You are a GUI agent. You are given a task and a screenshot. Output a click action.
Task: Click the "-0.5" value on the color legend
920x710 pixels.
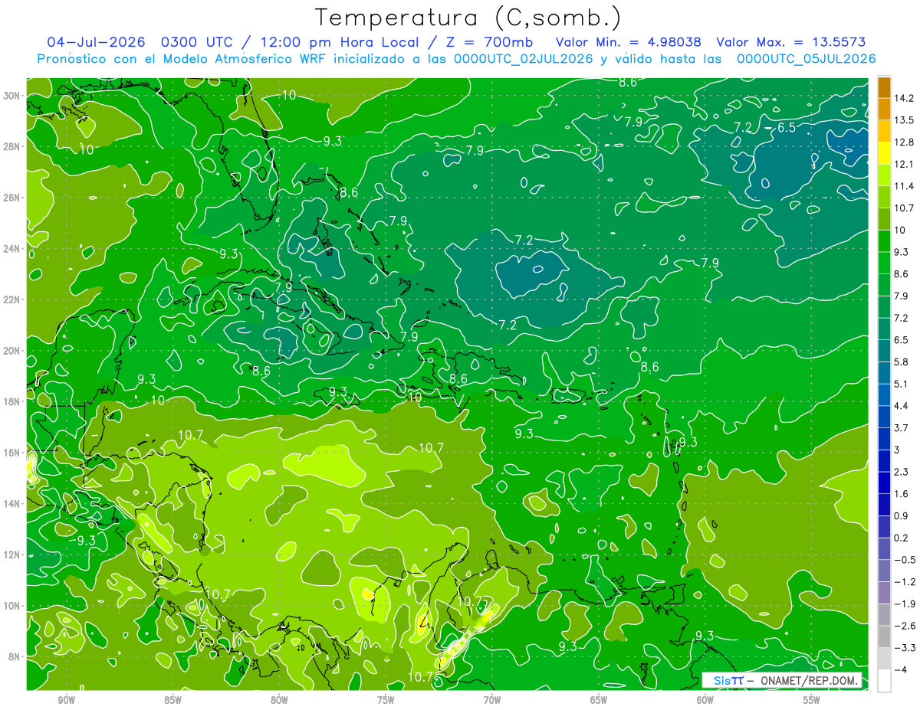tap(905, 560)
